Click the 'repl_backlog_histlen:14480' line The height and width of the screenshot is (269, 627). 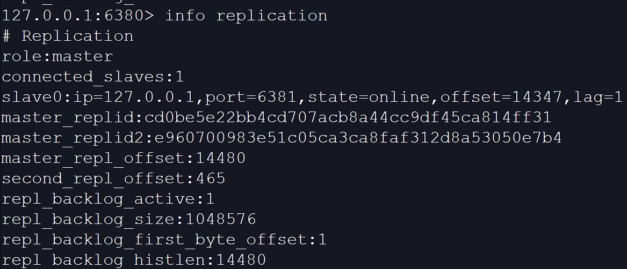pyautogui.click(x=134, y=260)
